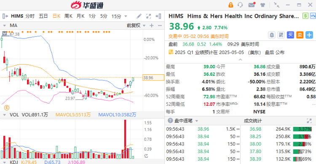Click the tallest red volume bar
Screen dimensions: 316x164
pos(125,139)
